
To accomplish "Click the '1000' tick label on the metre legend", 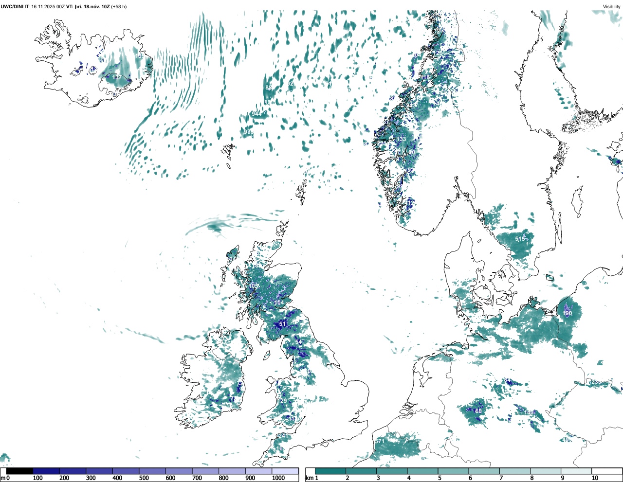I will click(x=278, y=478).
